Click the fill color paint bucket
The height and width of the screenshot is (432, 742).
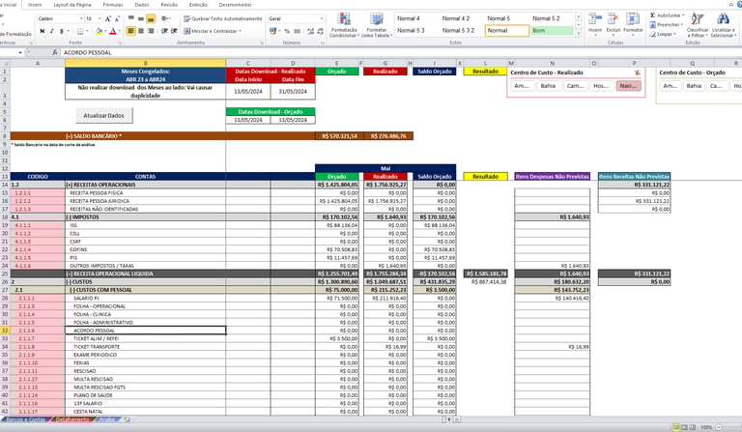coord(99,31)
